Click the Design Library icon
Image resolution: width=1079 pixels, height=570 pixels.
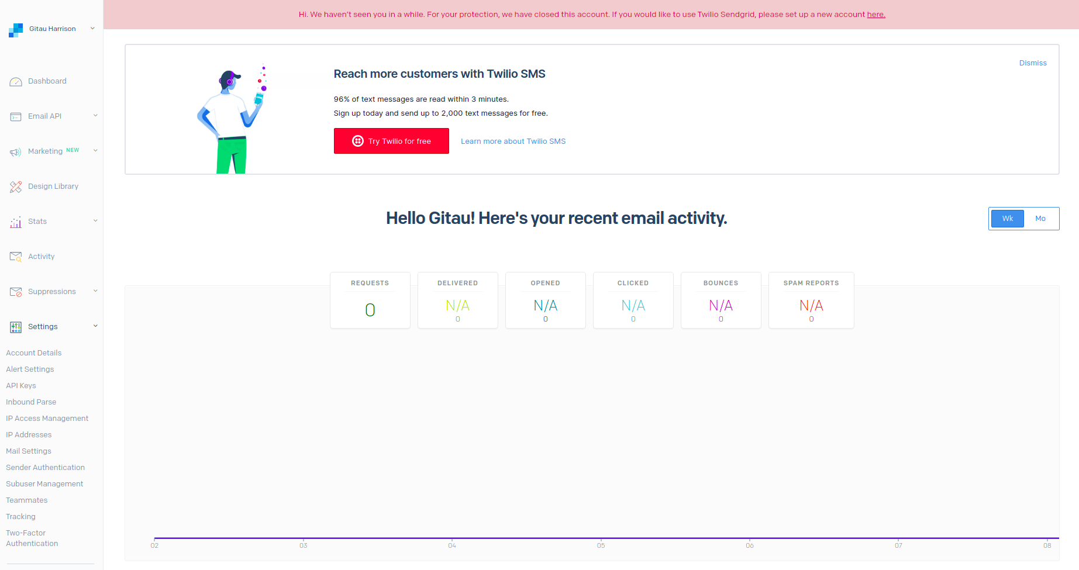(16, 187)
